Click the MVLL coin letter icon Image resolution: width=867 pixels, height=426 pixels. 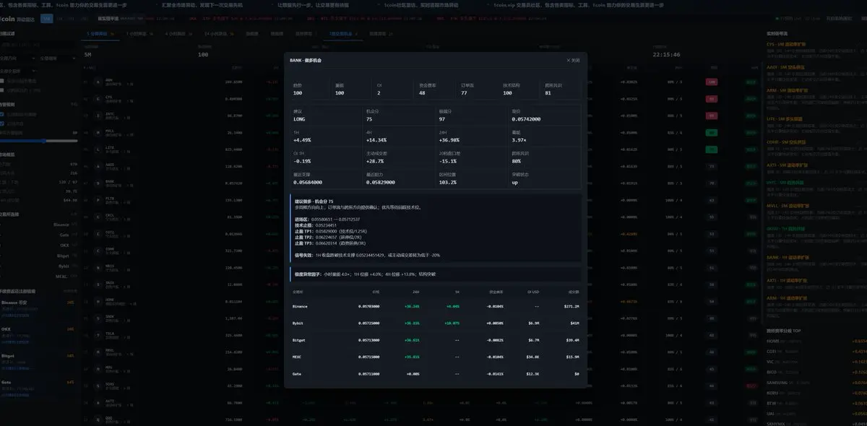tap(98, 133)
